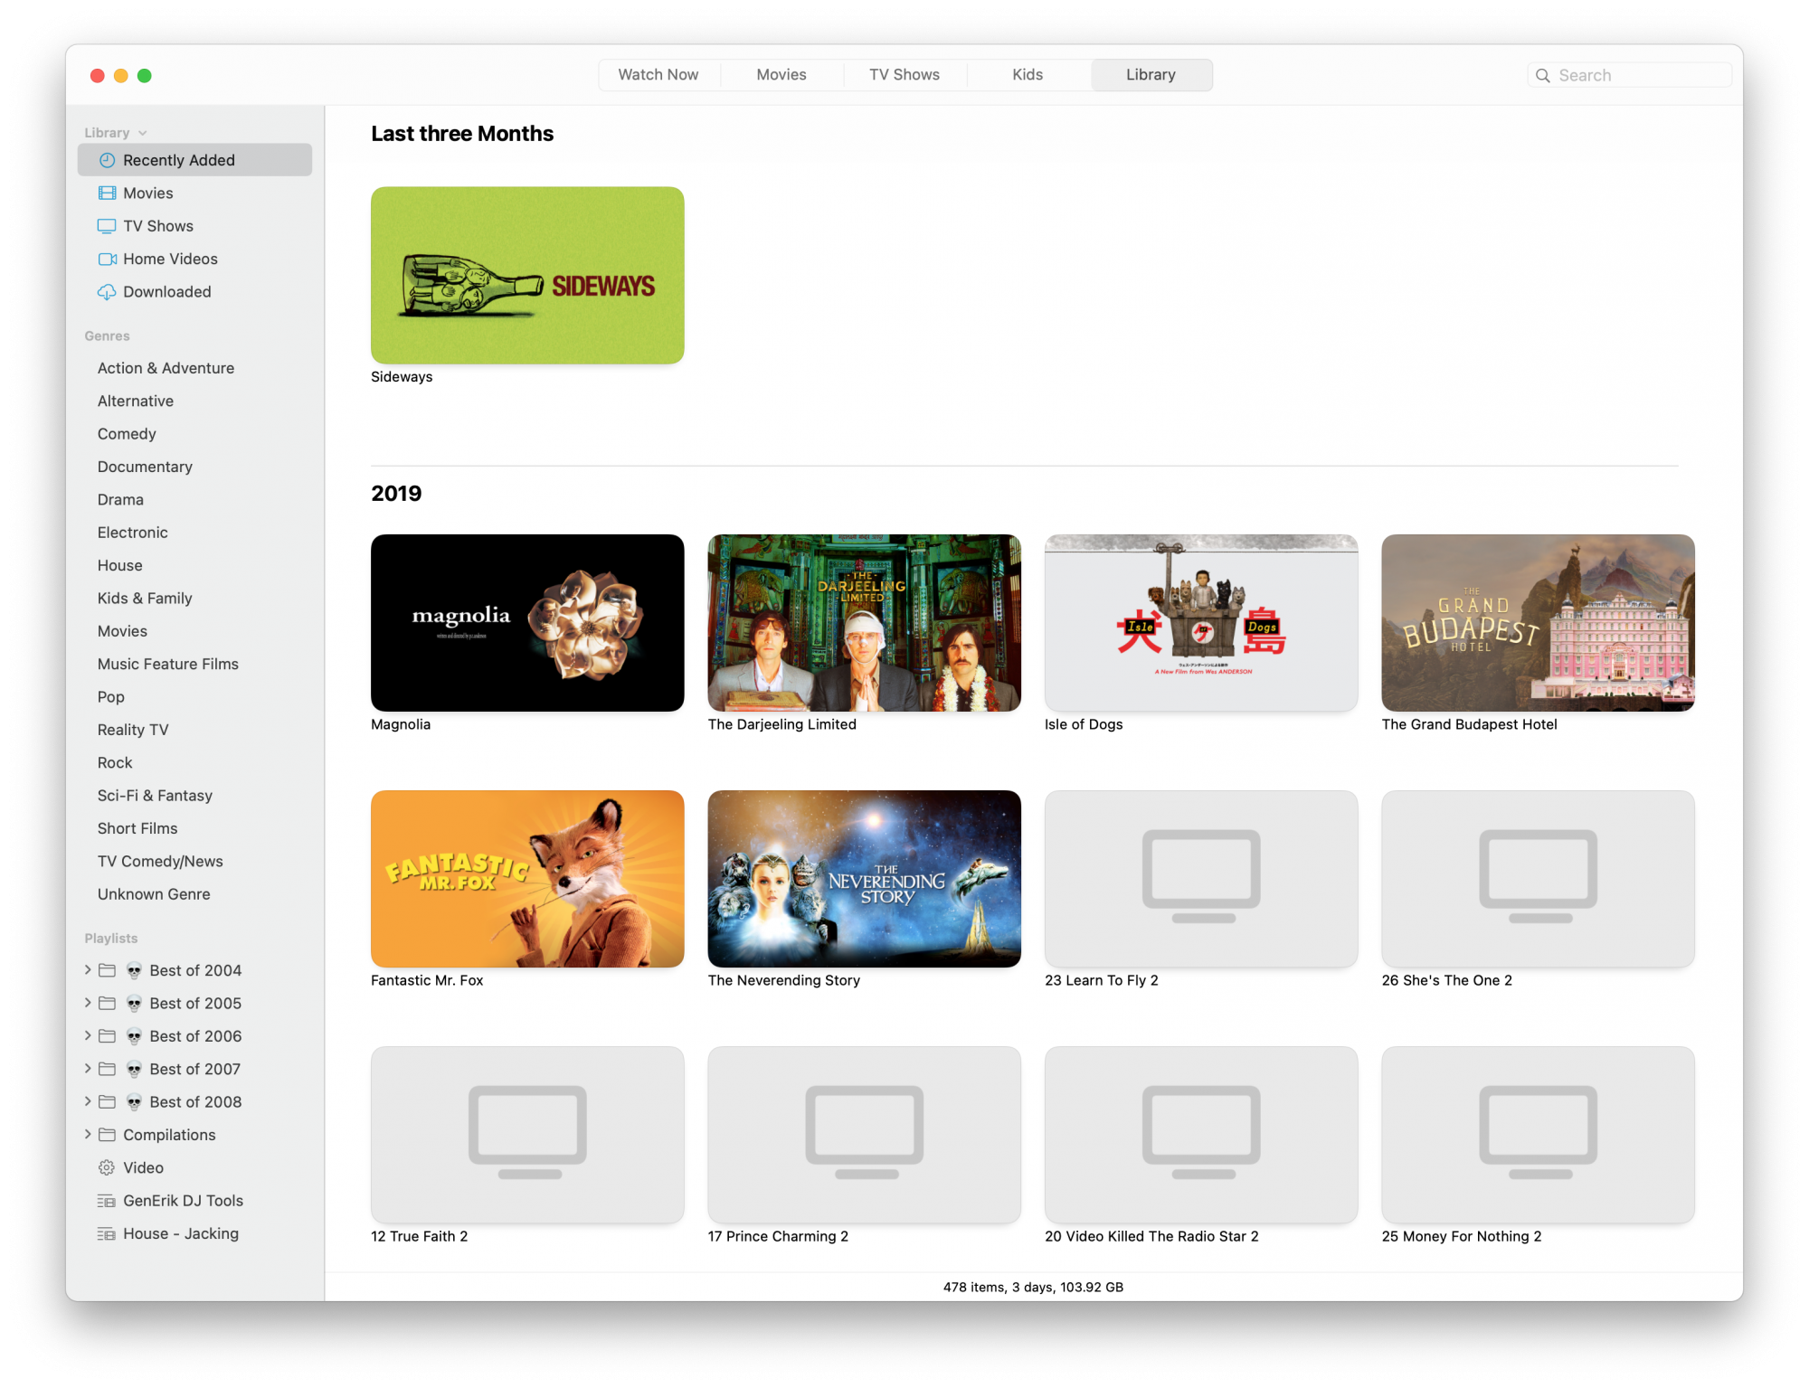The width and height of the screenshot is (1809, 1388).
Task: Click the search magnifying glass icon
Action: 1543,75
